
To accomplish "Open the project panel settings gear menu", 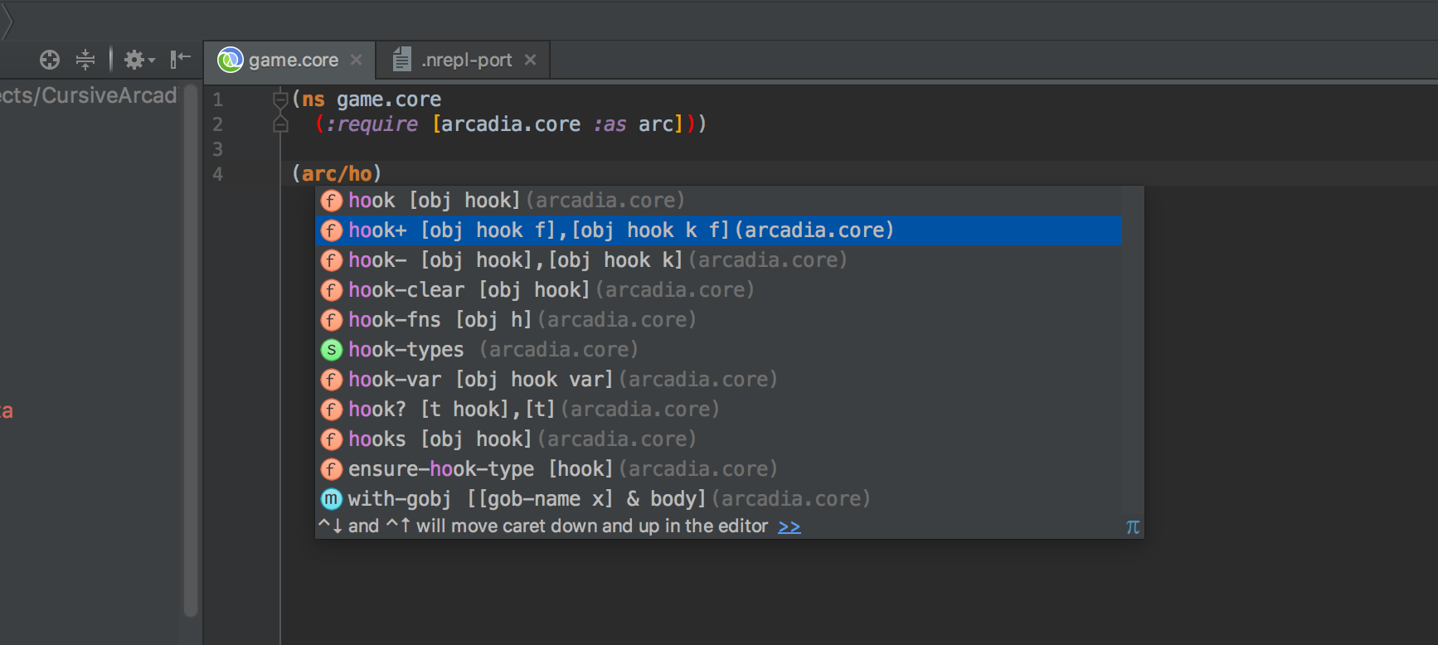I will [139, 60].
